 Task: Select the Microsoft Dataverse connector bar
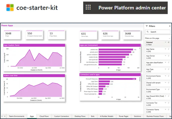tap(117, 79)
